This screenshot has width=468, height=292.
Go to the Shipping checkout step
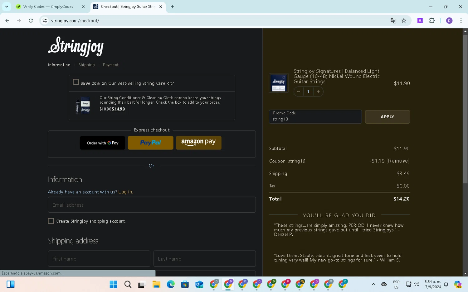tap(86, 65)
